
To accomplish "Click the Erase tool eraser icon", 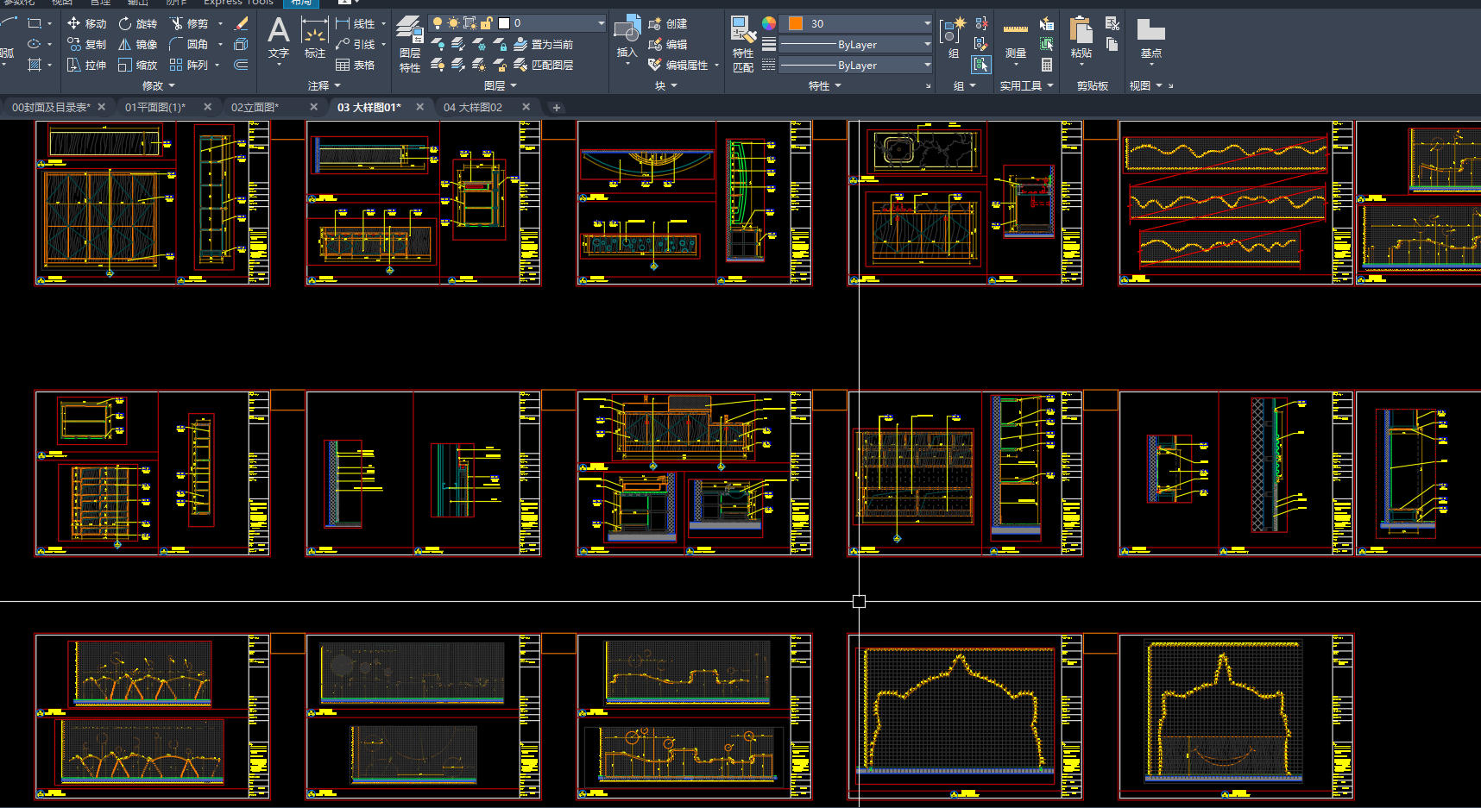I will (241, 23).
